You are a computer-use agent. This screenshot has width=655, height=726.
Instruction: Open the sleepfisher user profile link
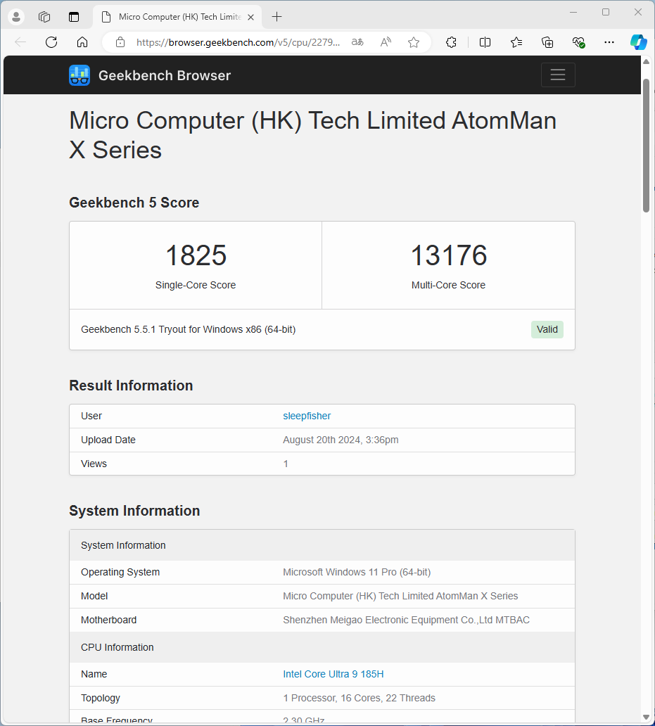coord(307,416)
